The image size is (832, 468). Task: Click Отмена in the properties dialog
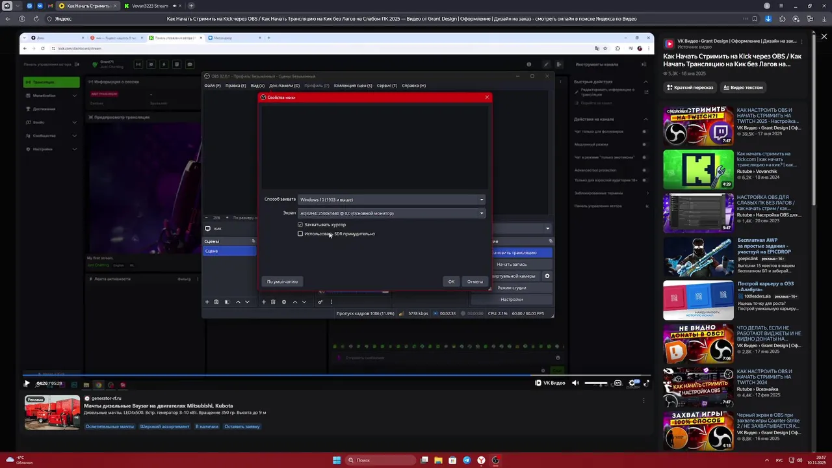[x=475, y=281]
